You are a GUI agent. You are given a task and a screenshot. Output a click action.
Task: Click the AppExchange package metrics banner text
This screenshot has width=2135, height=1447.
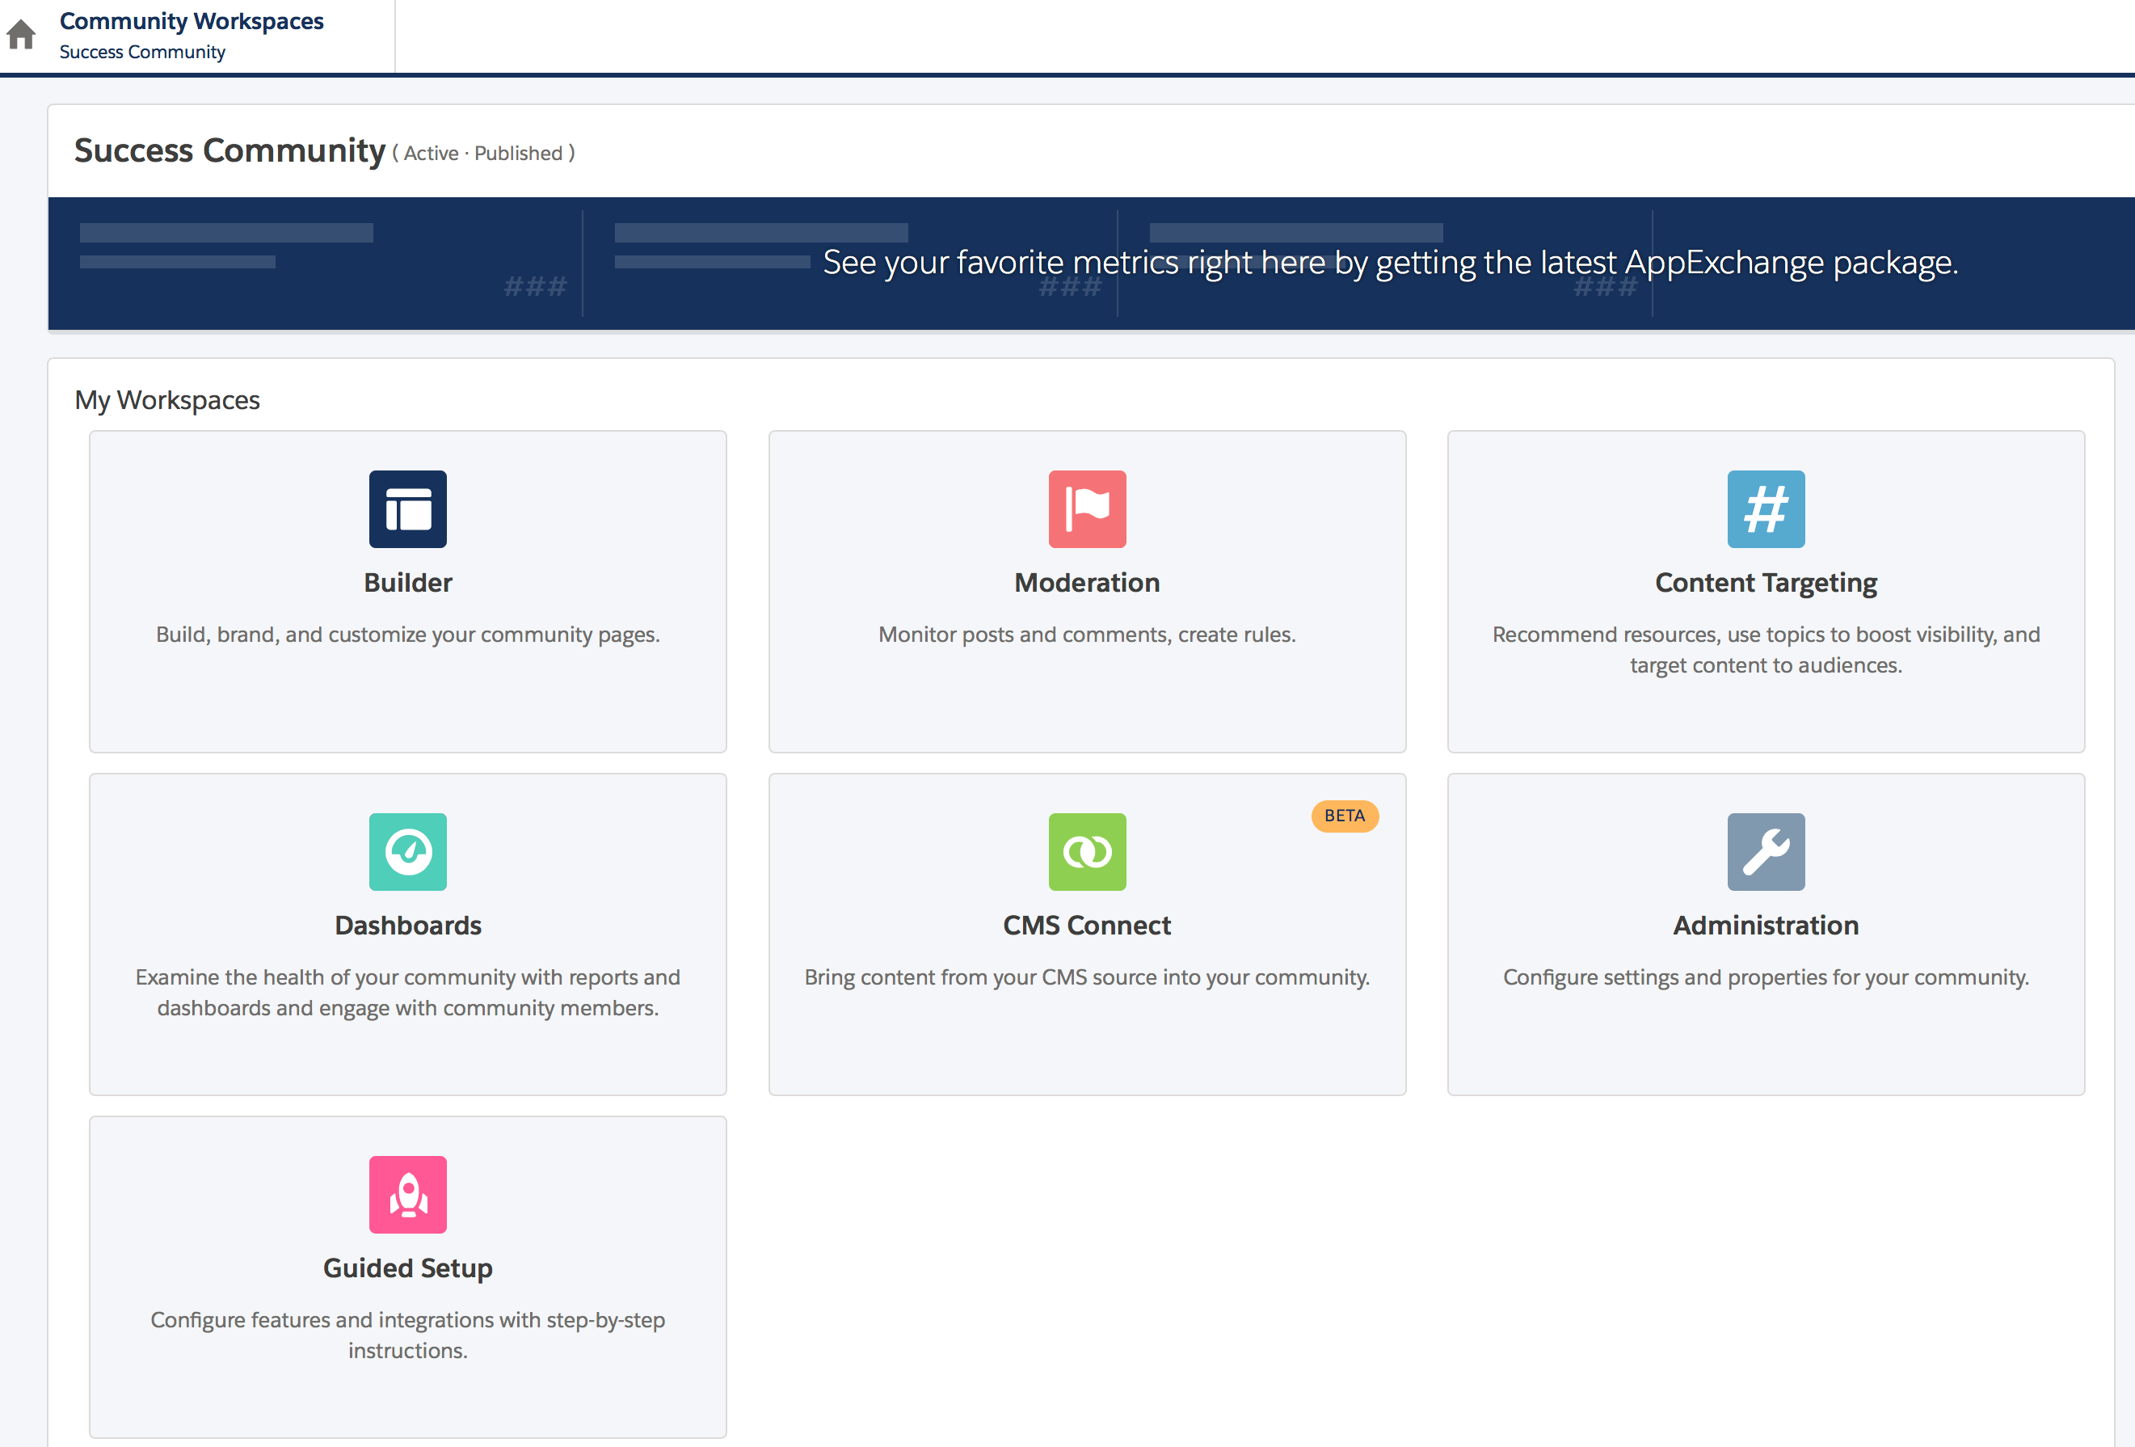[1390, 263]
